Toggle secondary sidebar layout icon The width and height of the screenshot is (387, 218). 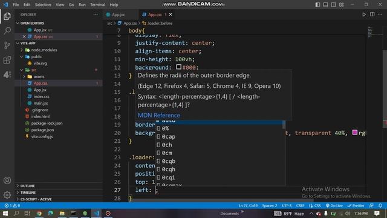[x=333, y=5]
